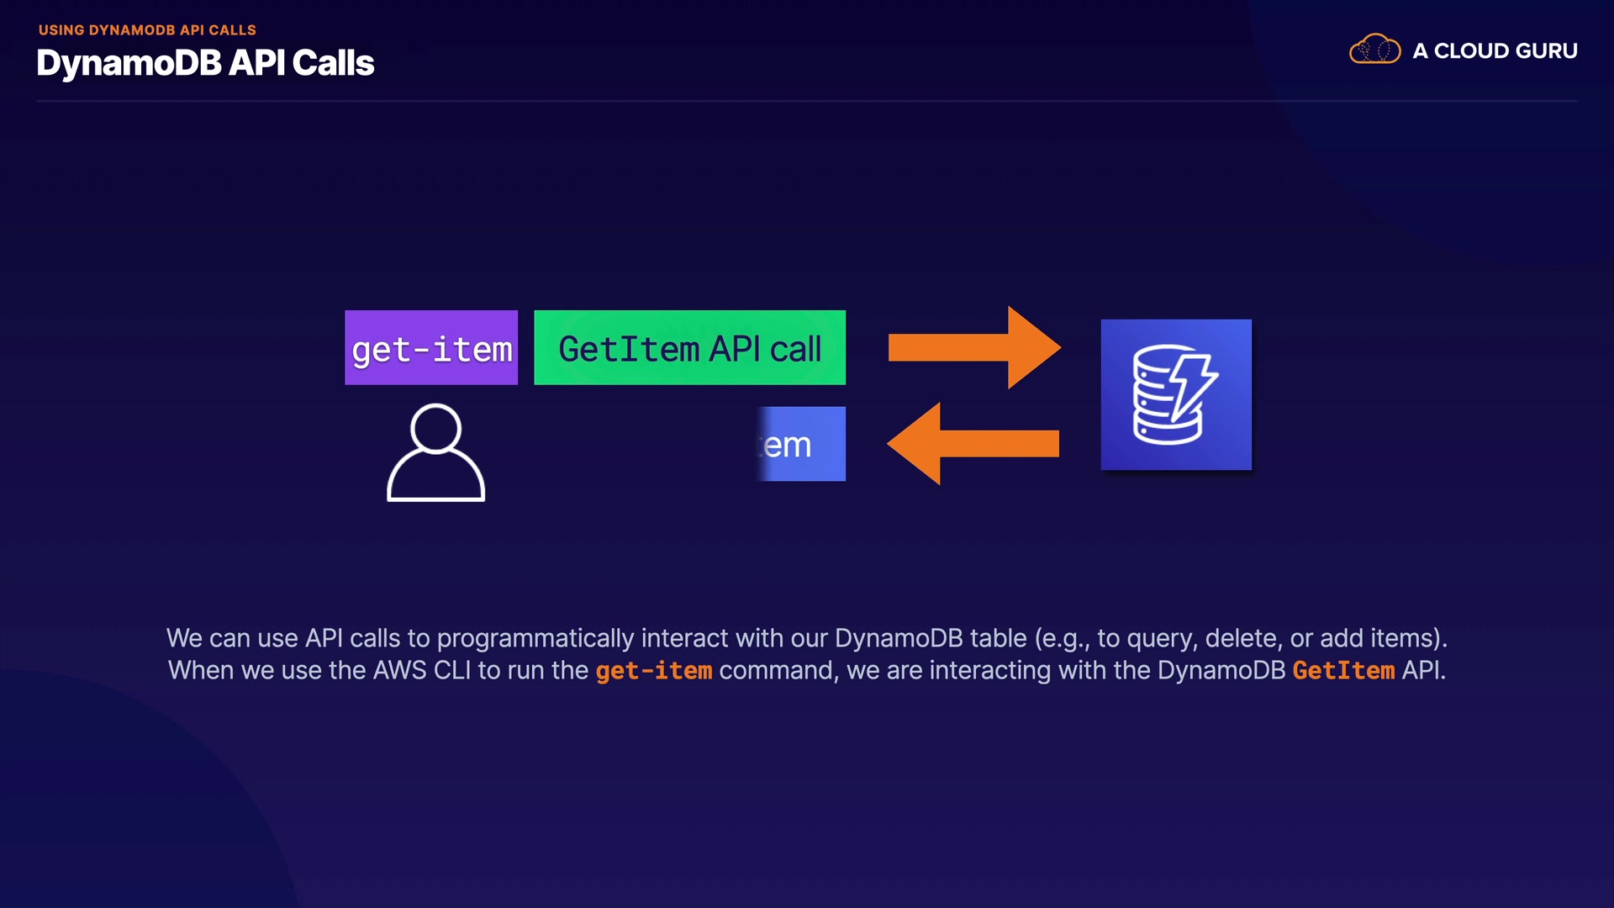Click the A Cloud Guru cloud logo
The width and height of the screenshot is (1614, 908).
coord(1374,50)
